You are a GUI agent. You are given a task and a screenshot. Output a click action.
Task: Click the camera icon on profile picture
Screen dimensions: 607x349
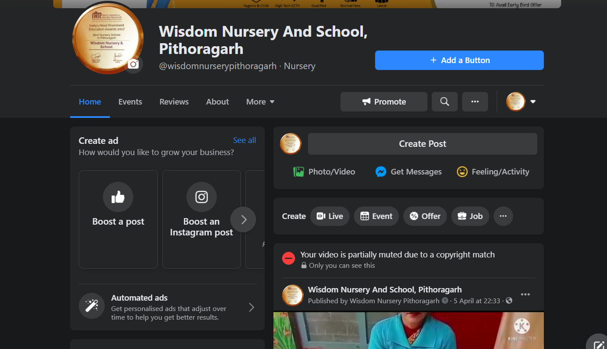click(134, 64)
